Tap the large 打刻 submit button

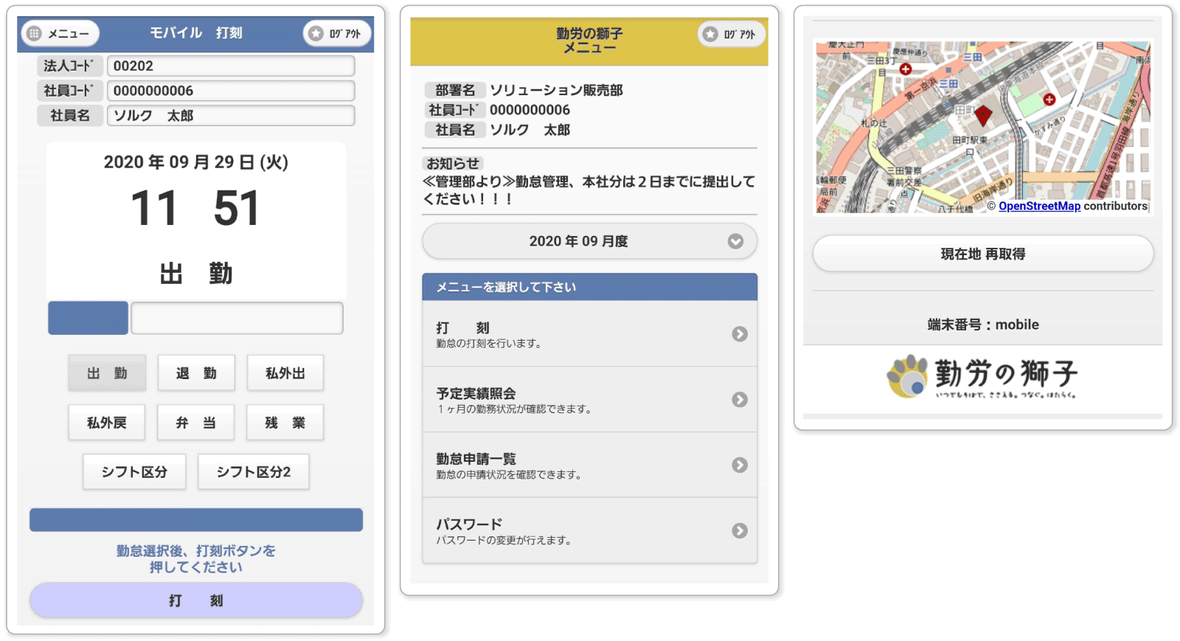click(196, 600)
